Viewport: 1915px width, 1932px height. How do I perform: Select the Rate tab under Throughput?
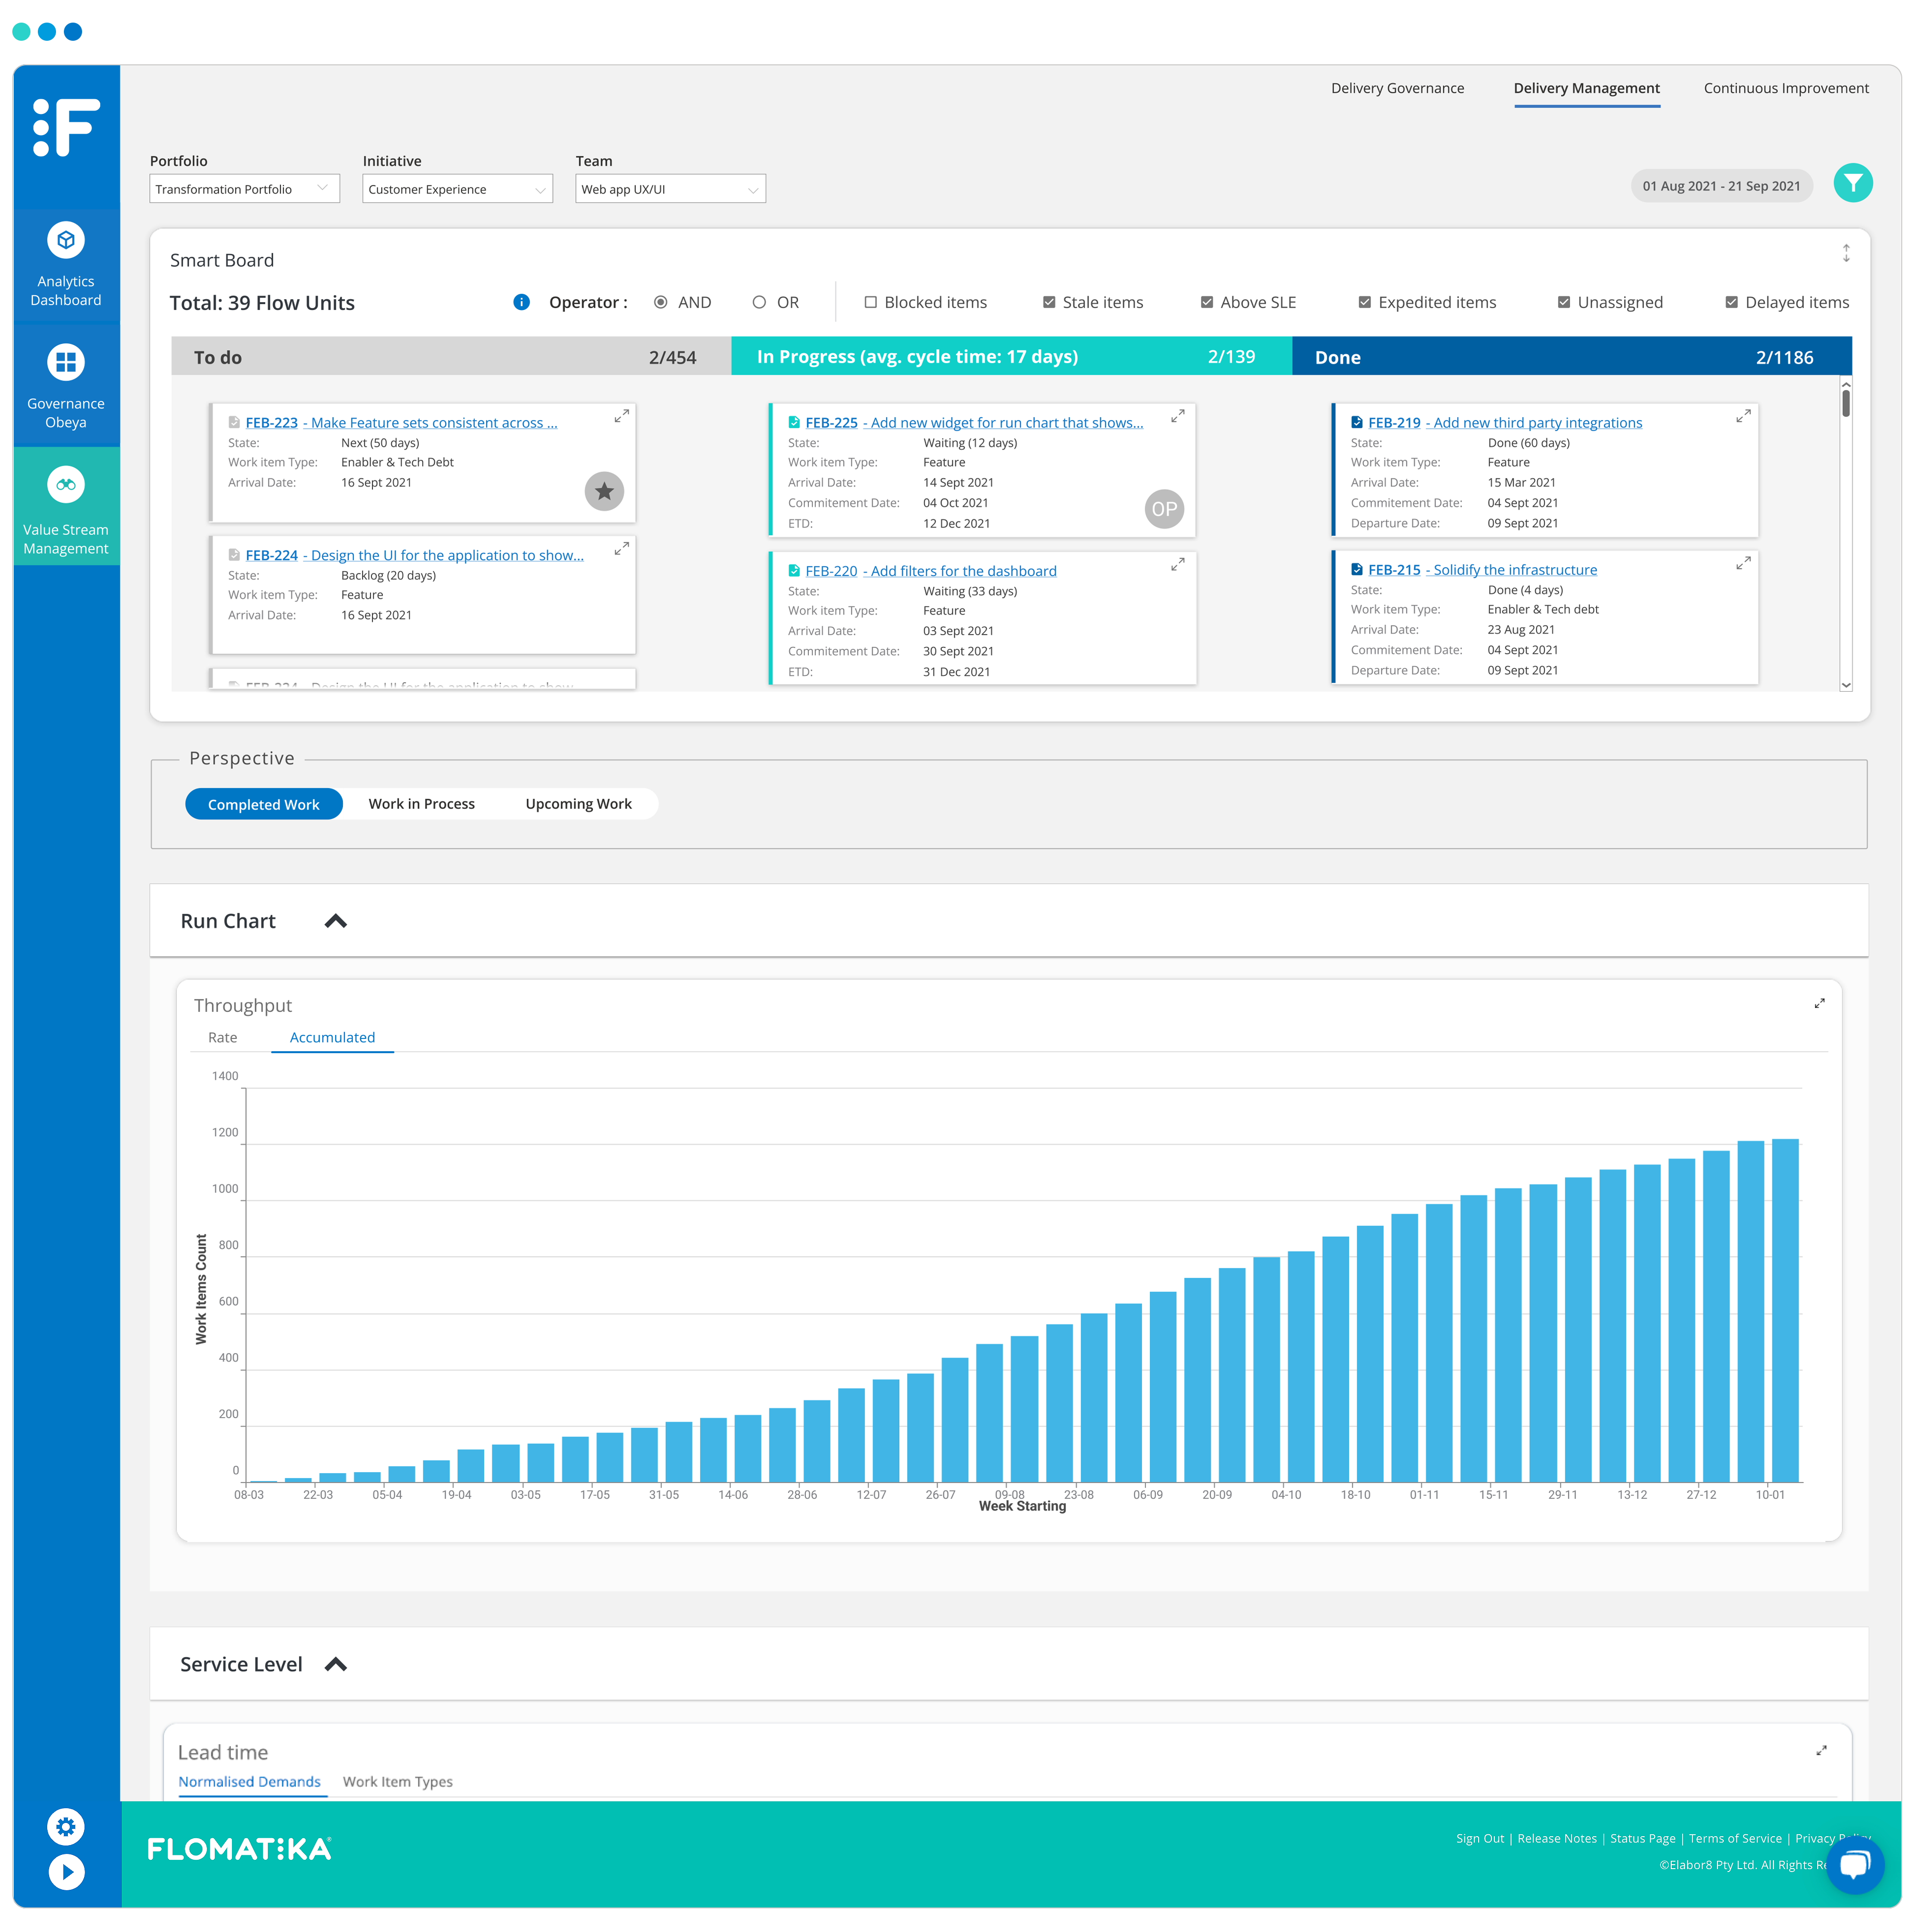click(222, 1037)
